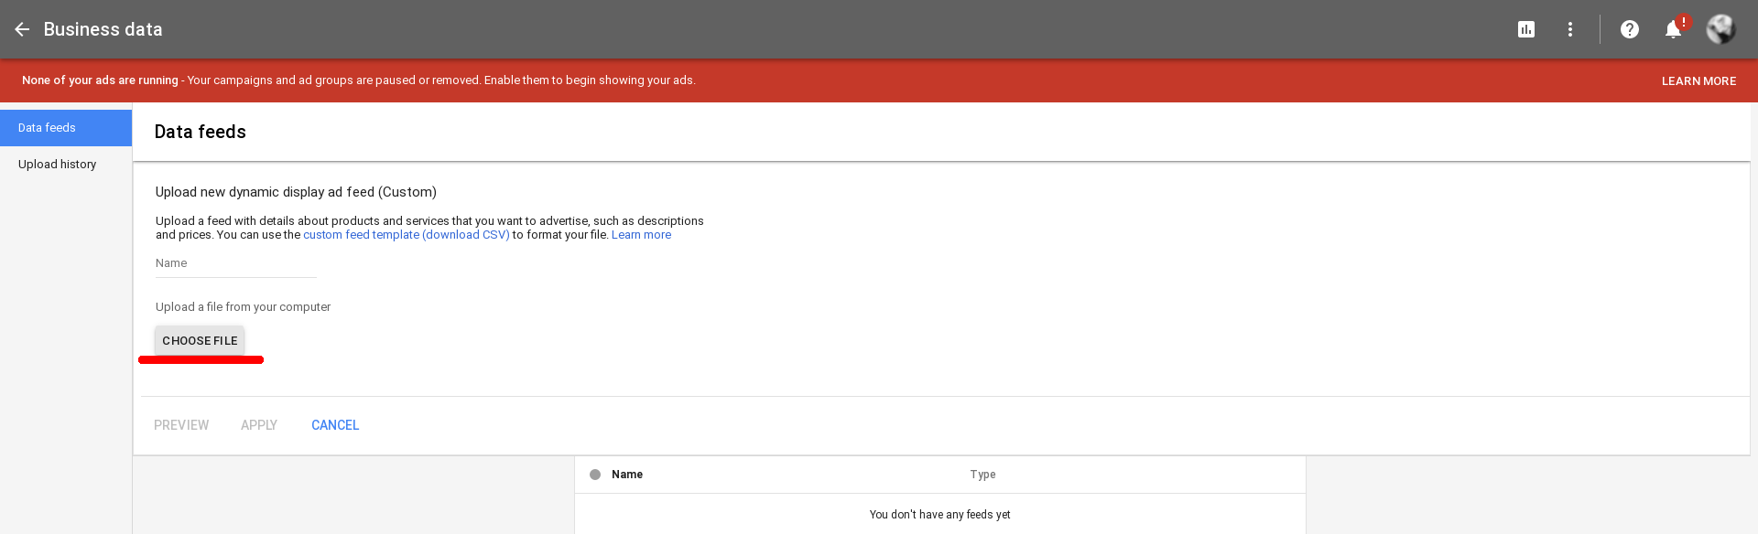Focus the feed Name input field
The width and height of the screenshot is (1758, 534).
point(236,263)
